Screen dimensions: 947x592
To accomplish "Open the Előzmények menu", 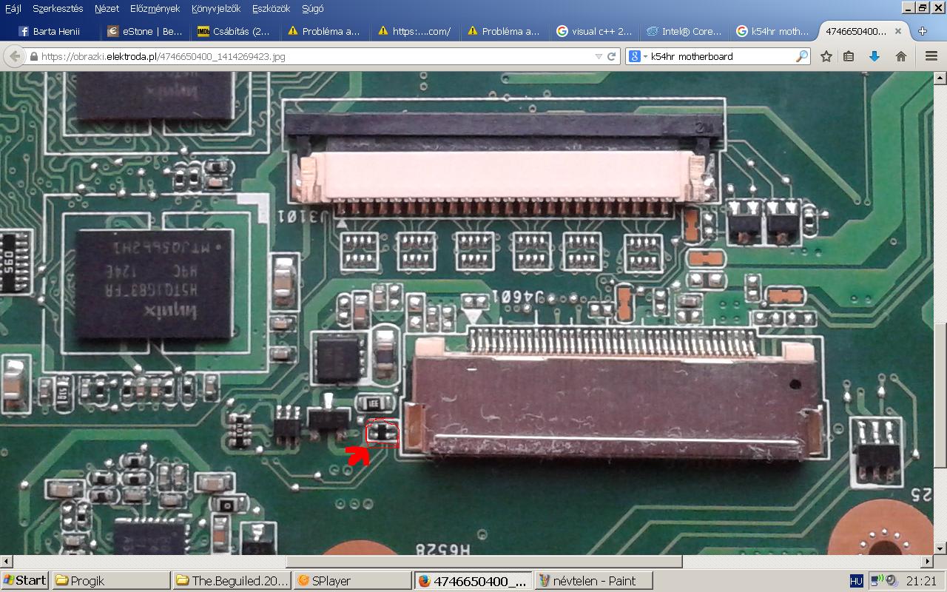I will [x=155, y=8].
